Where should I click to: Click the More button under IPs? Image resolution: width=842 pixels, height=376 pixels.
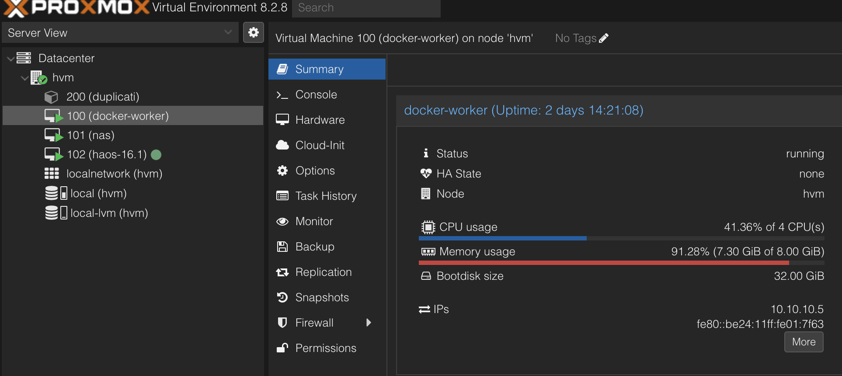click(804, 342)
